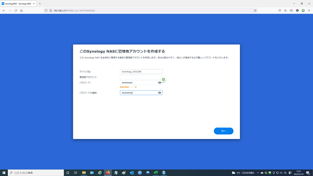Click the administrator account field
The image size is (313, 176).
[x=141, y=77]
